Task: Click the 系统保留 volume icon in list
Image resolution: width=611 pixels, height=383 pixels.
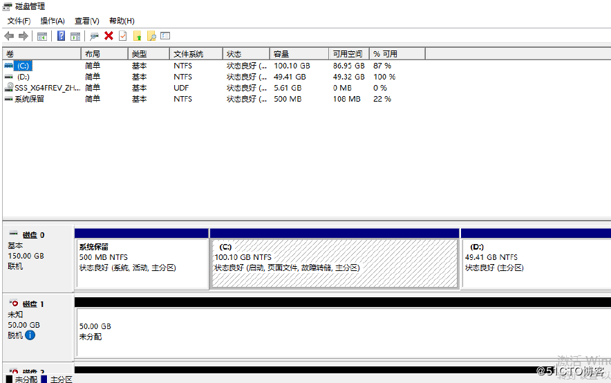Action: 8,99
